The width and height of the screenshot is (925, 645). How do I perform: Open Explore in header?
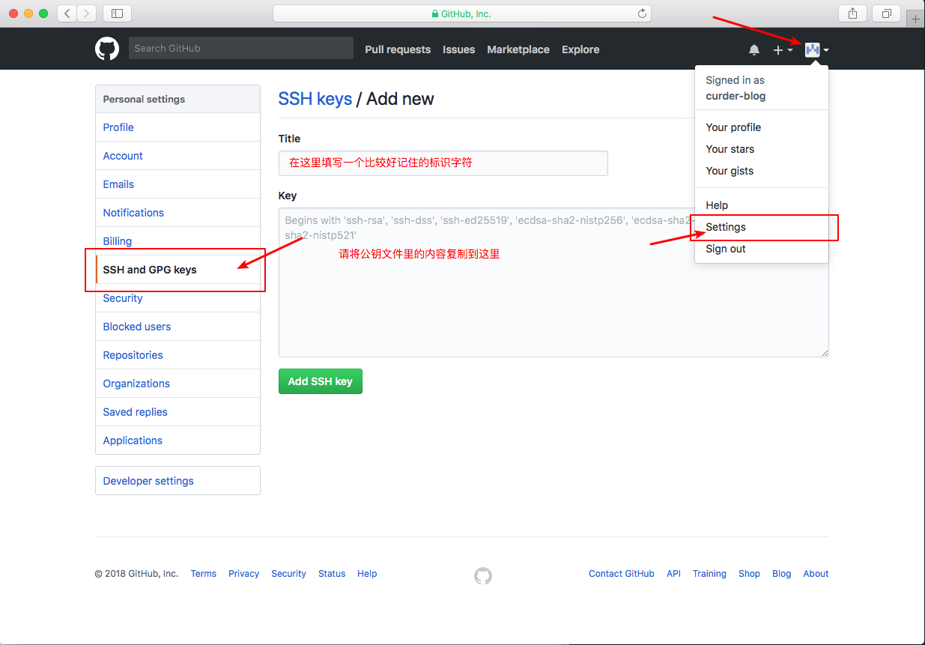point(580,49)
